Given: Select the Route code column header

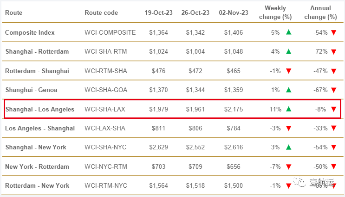Looking at the screenshot, I should click(101, 12).
